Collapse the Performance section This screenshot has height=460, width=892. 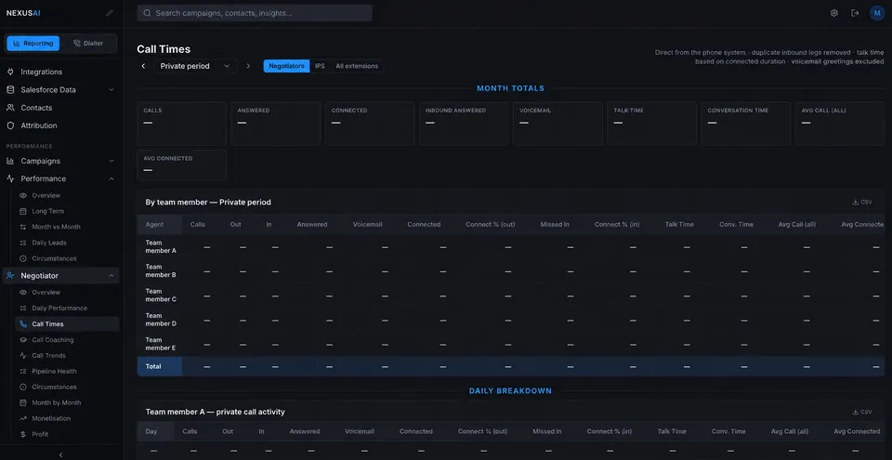[x=111, y=178]
